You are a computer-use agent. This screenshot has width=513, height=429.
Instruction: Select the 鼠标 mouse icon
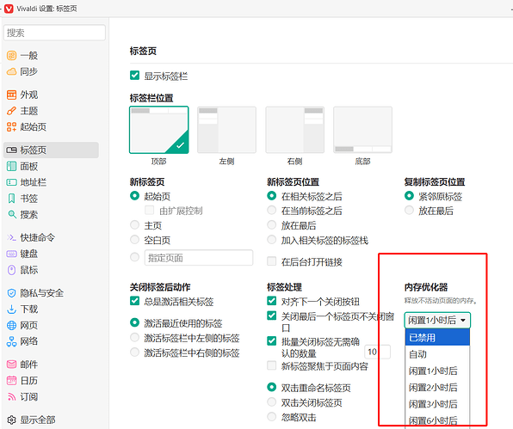11,270
